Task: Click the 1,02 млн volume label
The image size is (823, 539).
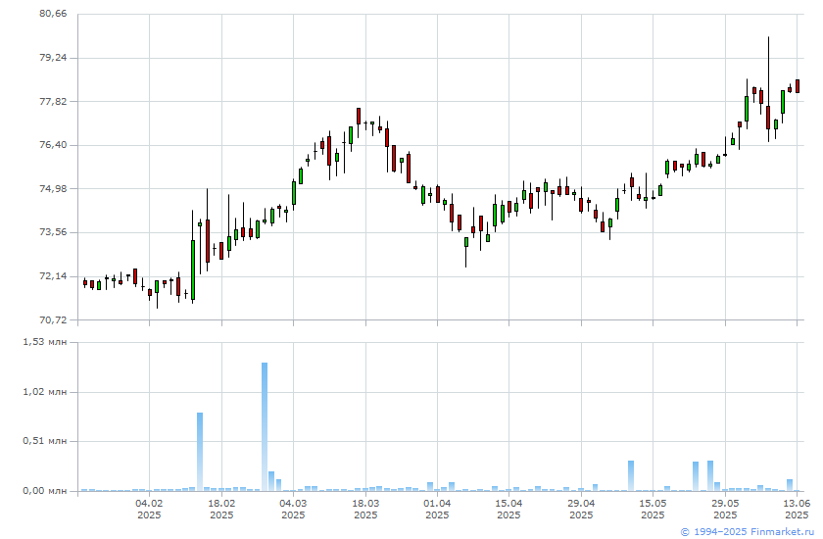Action: [x=45, y=392]
